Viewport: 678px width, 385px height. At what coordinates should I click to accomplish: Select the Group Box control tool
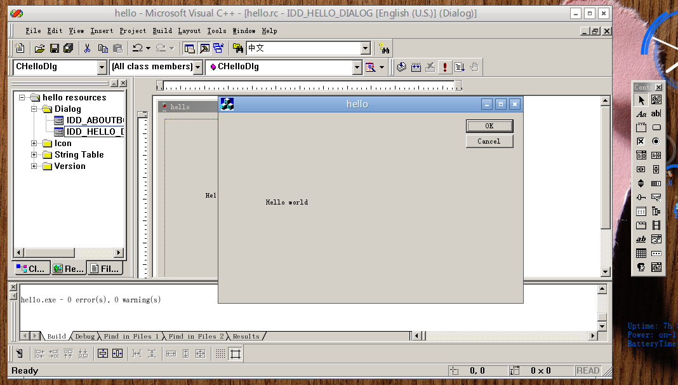coord(641,128)
